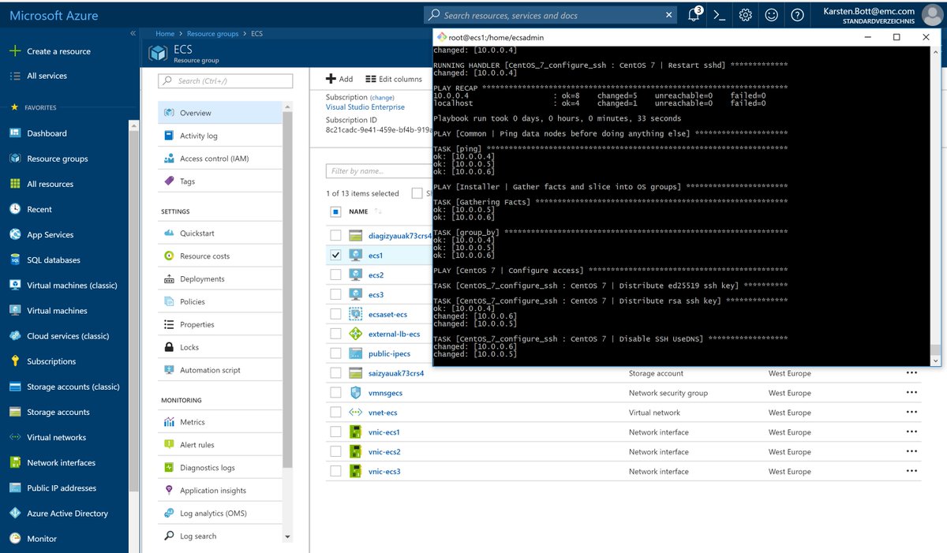This screenshot has width=947, height=553.
Task: Click the Add button to create a resource
Action: 338,78
